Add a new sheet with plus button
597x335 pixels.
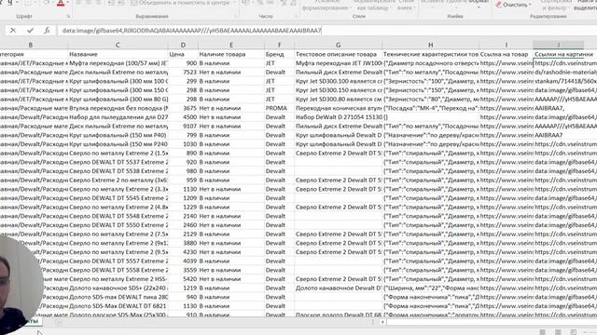point(58,322)
